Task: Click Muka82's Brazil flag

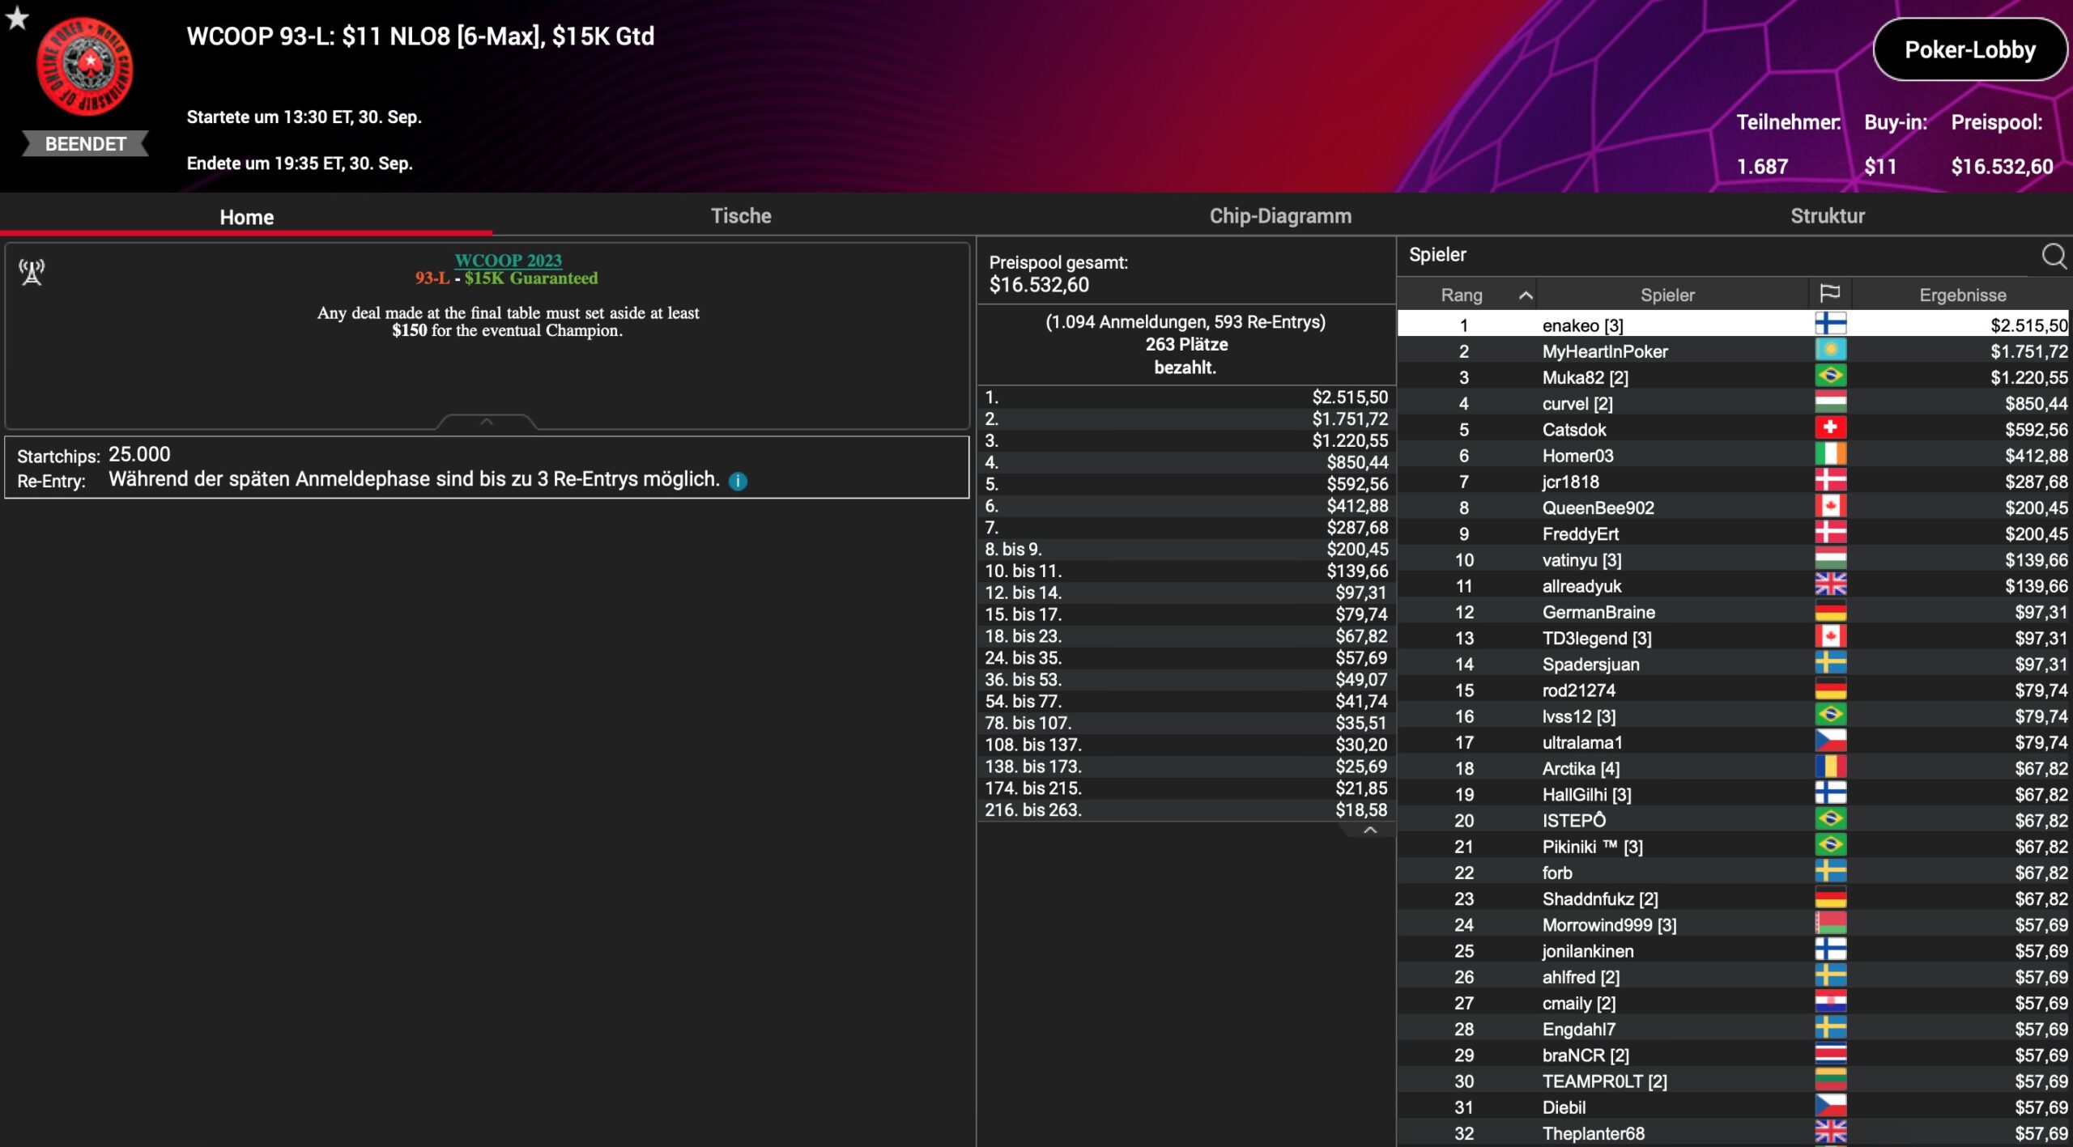Action: click(1830, 376)
